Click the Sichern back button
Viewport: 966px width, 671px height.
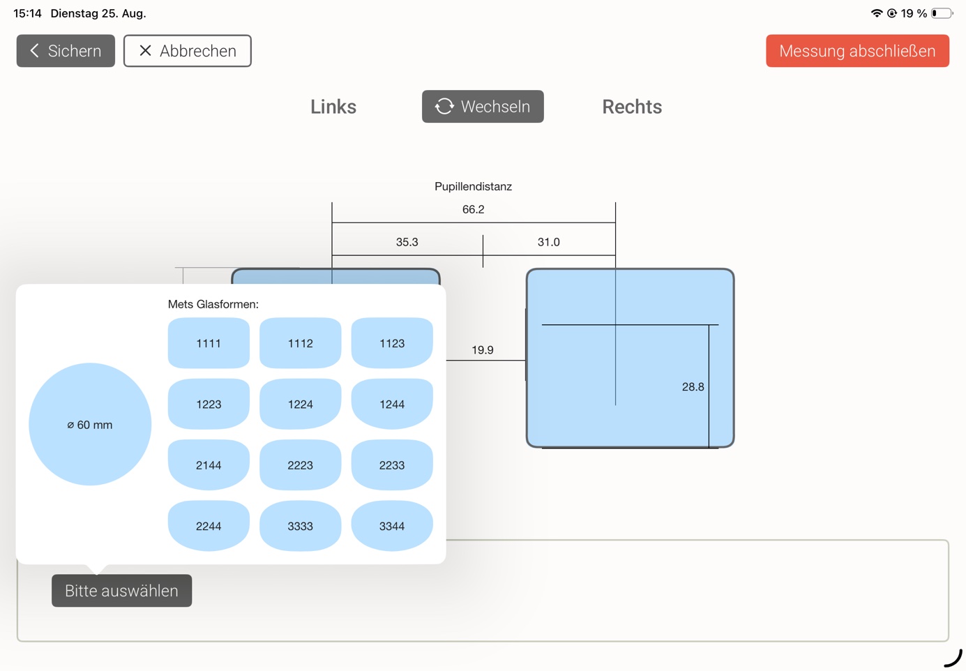coord(66,51)
